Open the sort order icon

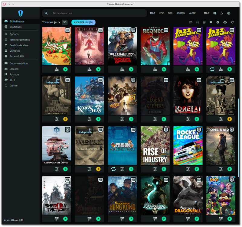198,22
